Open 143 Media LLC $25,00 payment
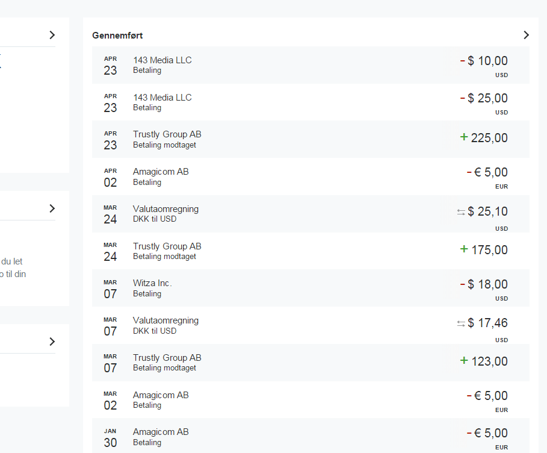 point(311,102)
